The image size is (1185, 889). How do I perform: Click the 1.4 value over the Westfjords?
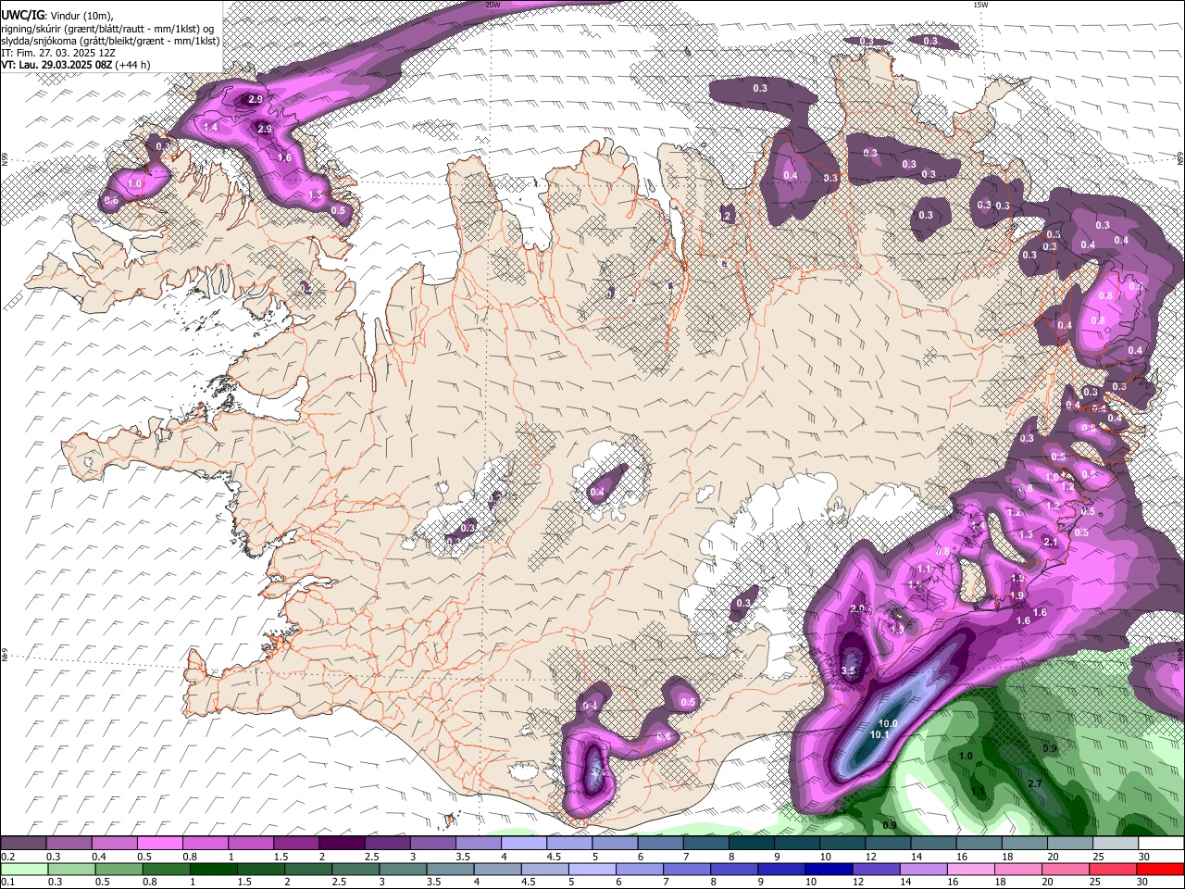[x=210, y=127]
